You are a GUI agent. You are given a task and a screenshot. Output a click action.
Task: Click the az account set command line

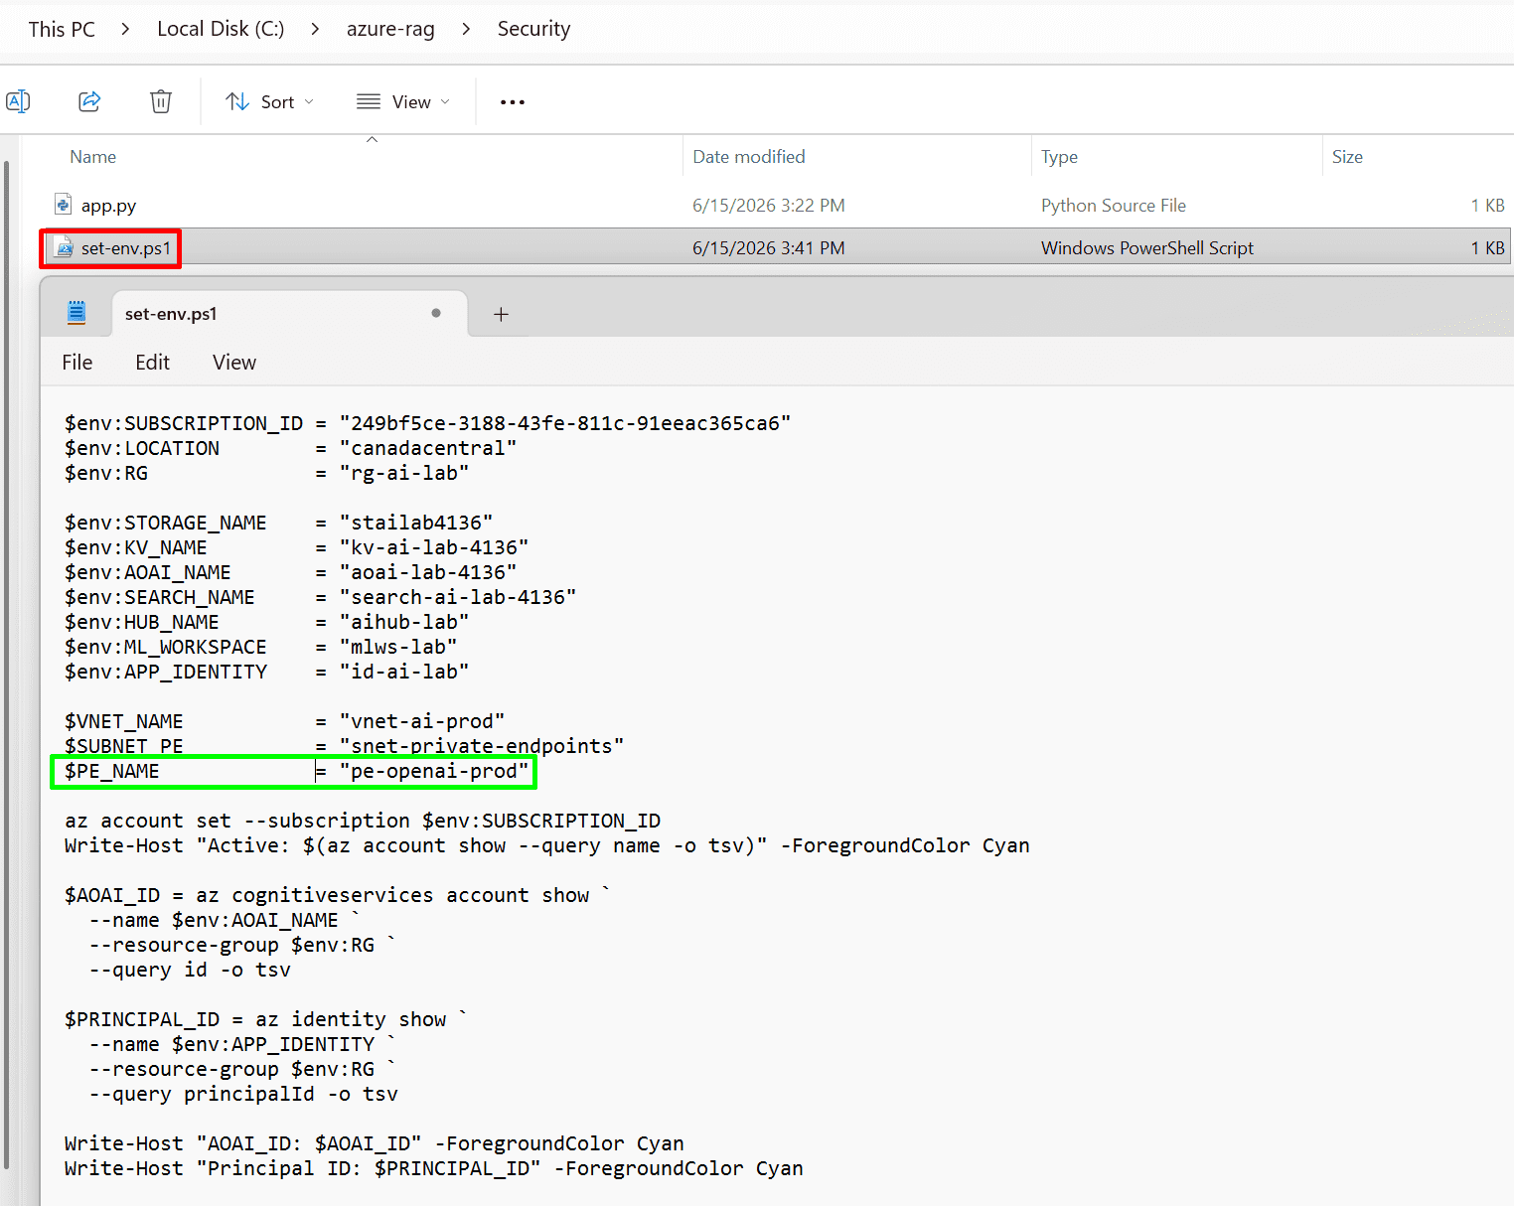pyautogui.click(x=363, y=821)
